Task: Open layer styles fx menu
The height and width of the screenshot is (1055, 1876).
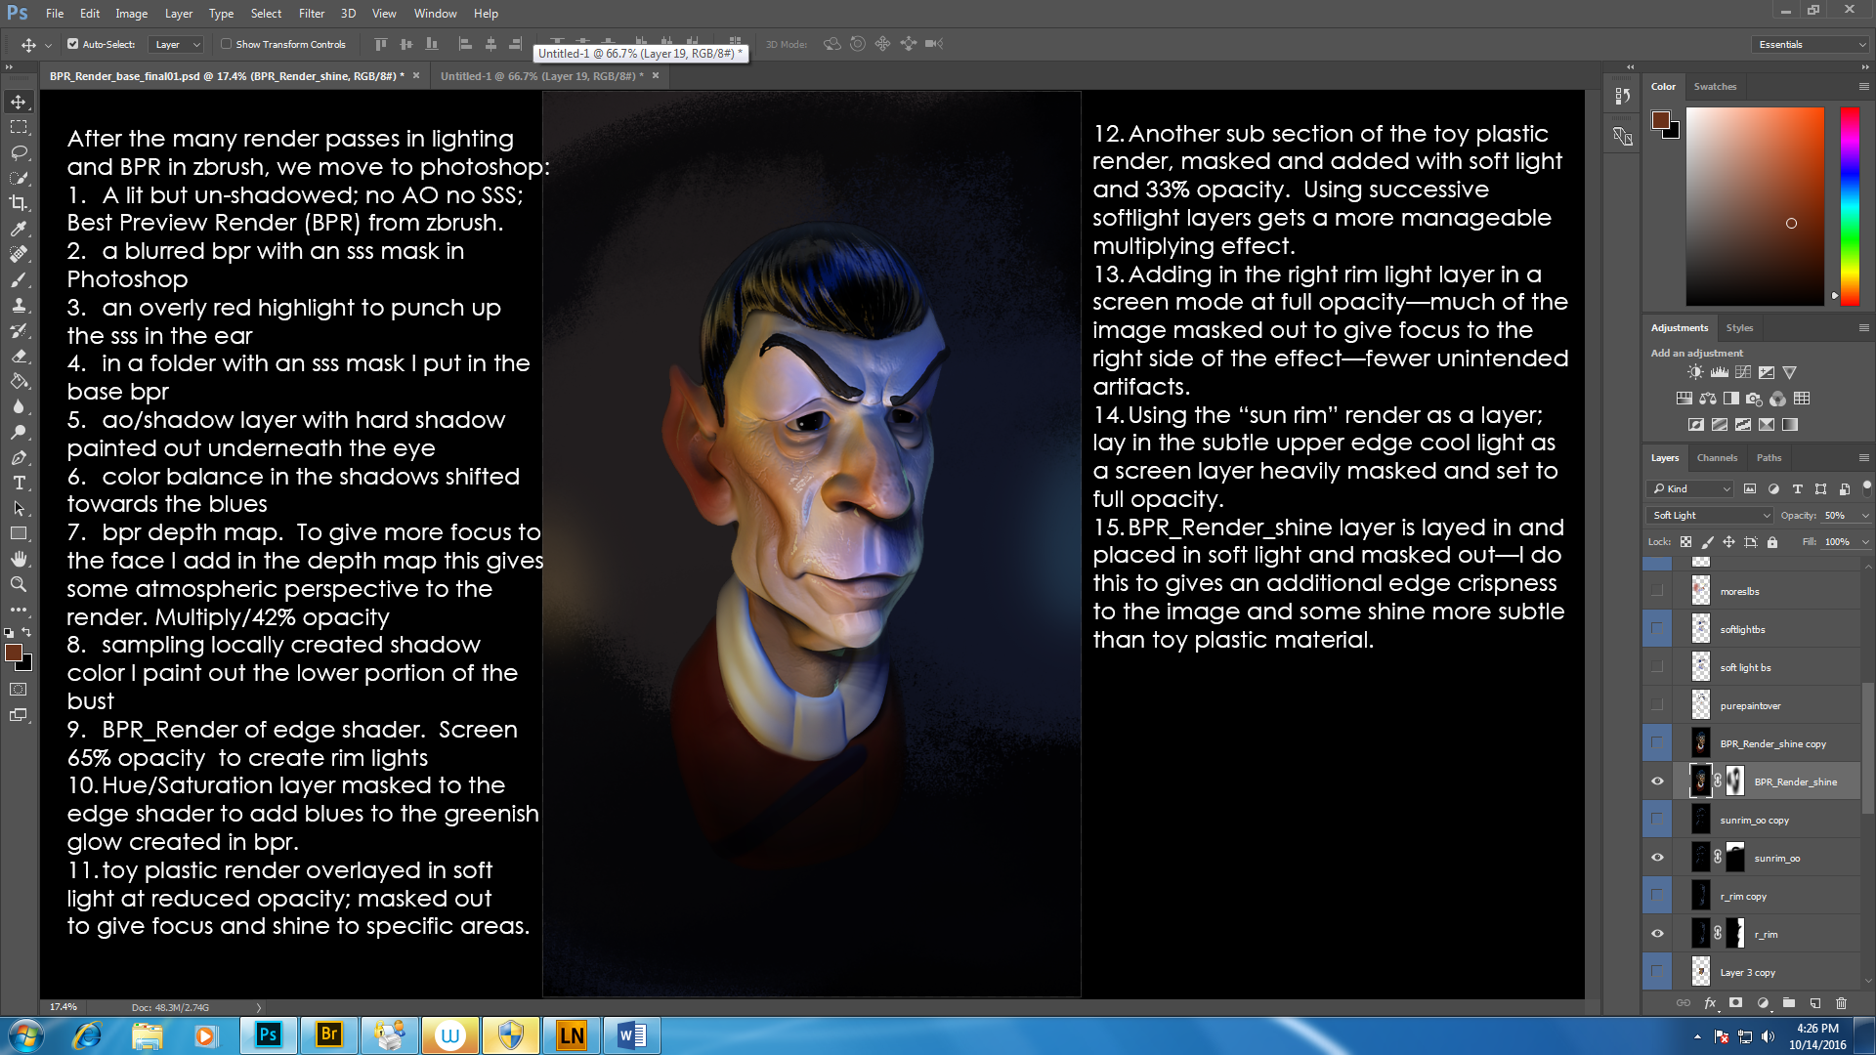Action: [1710, 1002]
